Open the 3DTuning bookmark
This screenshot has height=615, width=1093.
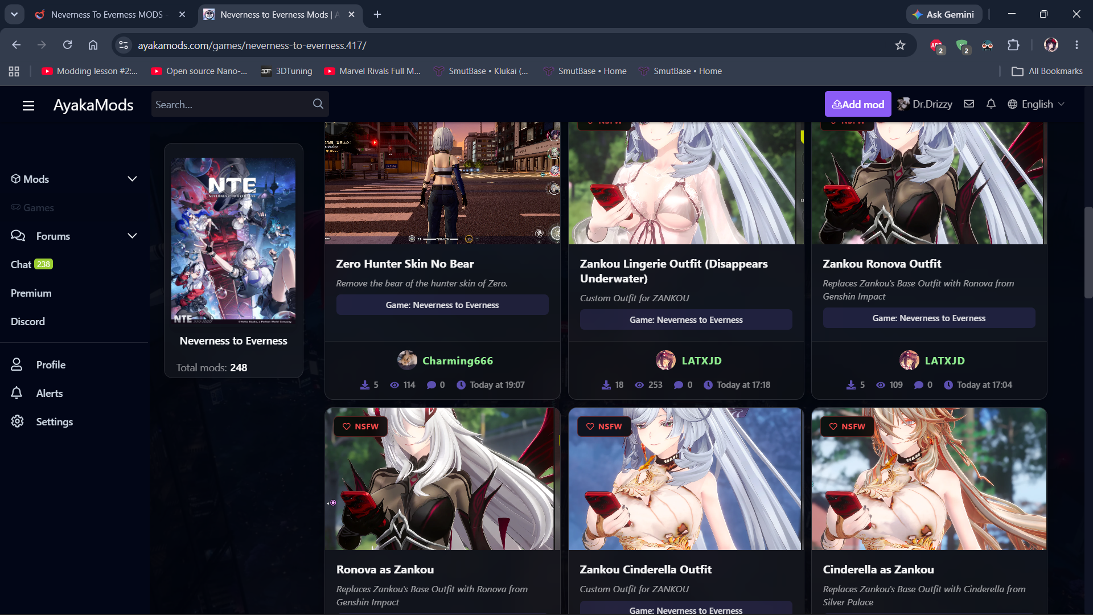click(x=286, y=71)
